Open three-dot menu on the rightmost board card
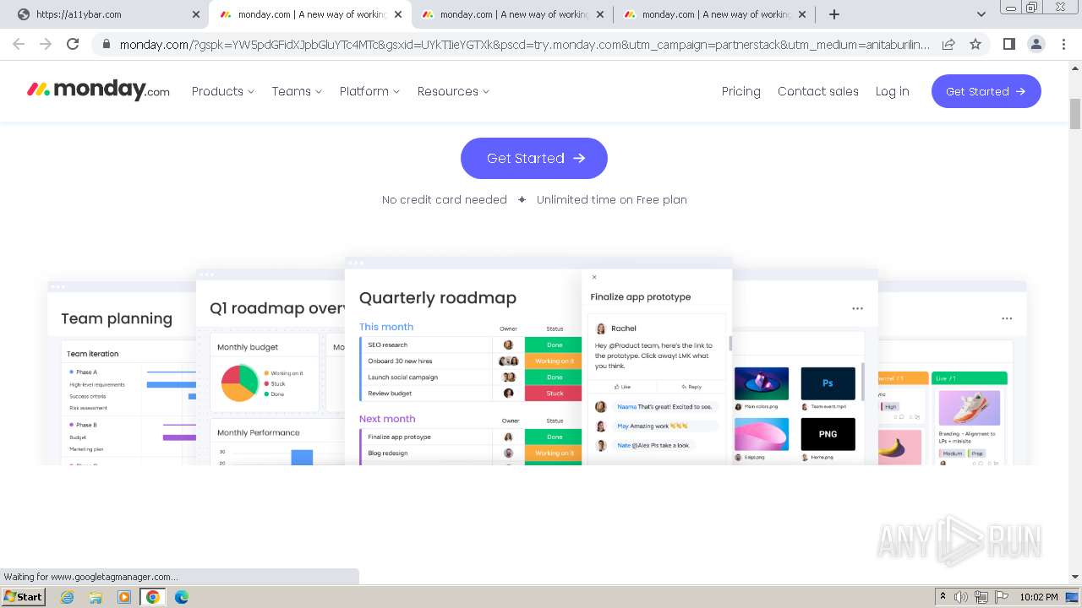 (x=1007, y=318)
